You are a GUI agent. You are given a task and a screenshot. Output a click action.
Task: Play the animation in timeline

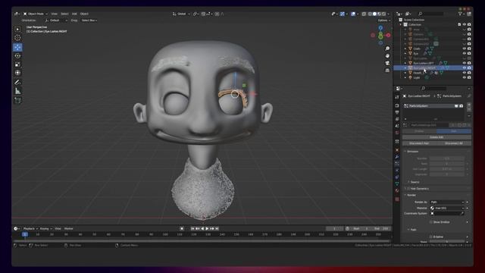click(207, 228)
